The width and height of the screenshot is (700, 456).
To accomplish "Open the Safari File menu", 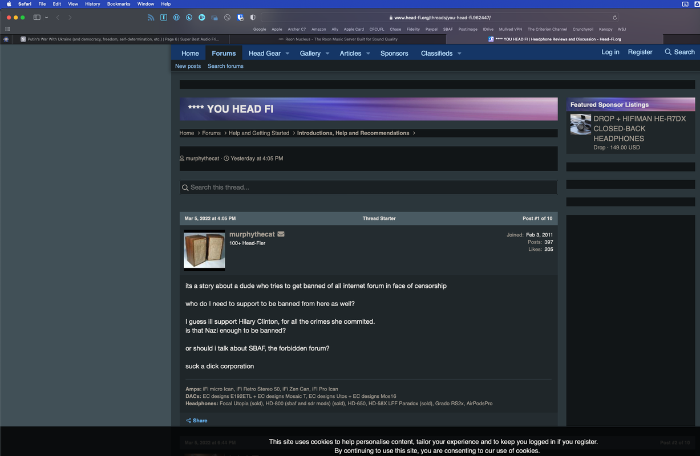I will click(42, 4).
